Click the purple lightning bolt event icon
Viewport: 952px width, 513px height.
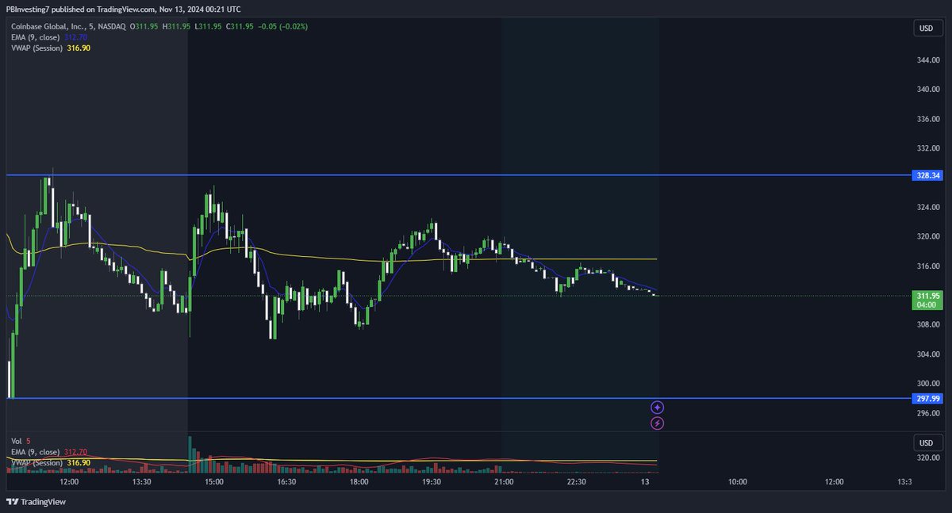657,423
